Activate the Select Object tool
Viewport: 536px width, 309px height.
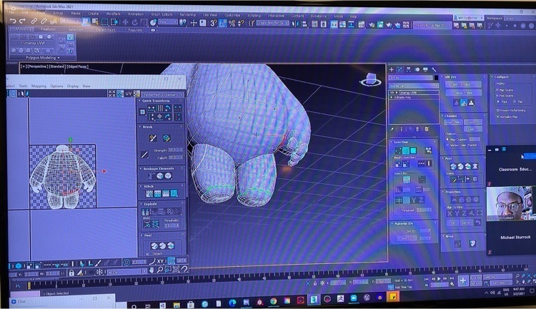click(x=86, y=22)
